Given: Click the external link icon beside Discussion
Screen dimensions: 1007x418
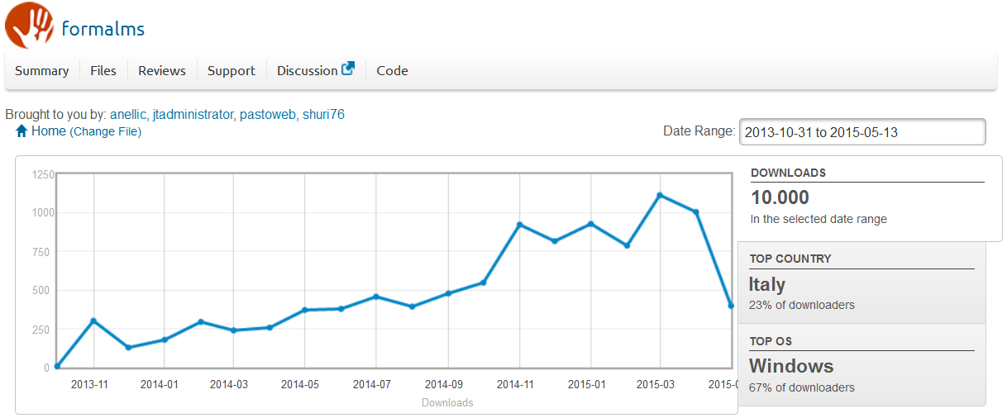Looking at the screenshot, I should [x=348, y=69].
